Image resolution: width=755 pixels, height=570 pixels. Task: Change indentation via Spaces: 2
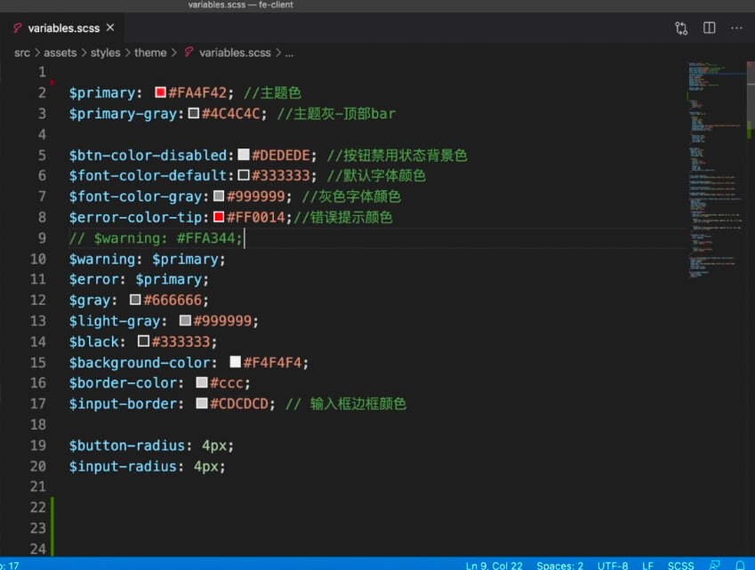[559, 566]
